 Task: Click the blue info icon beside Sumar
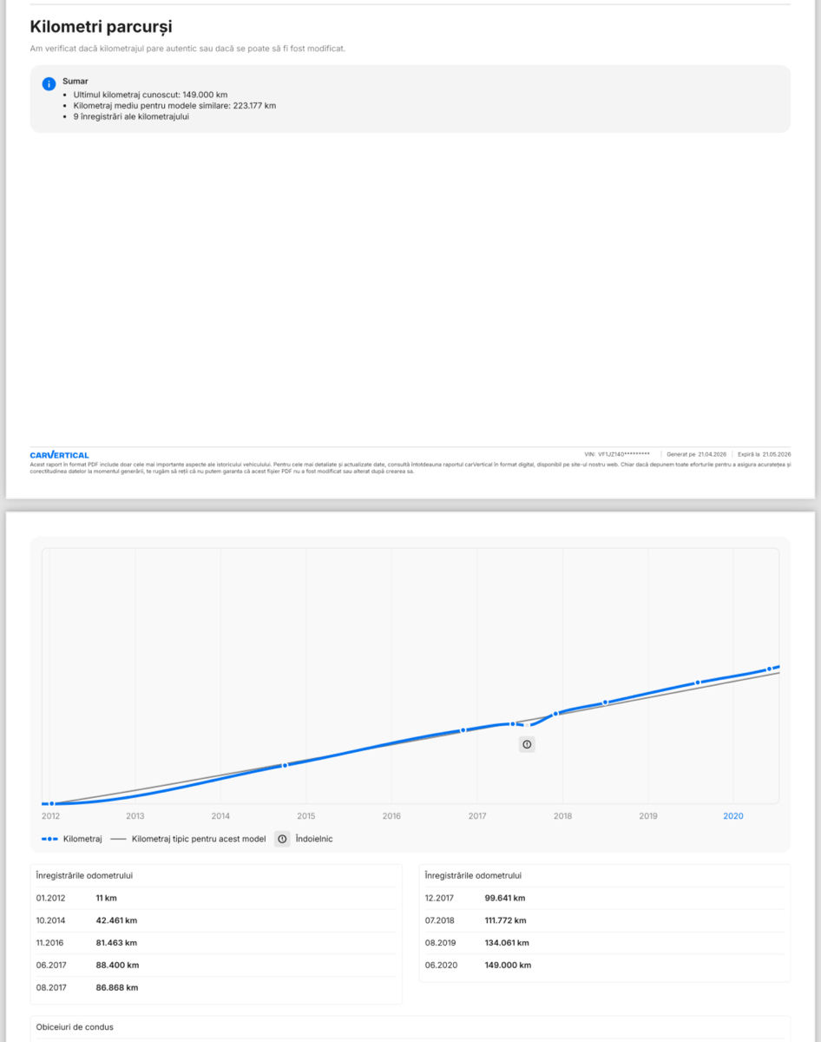(49, 84)
